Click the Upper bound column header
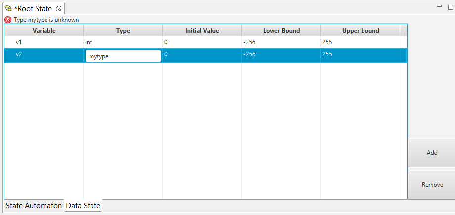455x215 pixels. pos(361,31)
